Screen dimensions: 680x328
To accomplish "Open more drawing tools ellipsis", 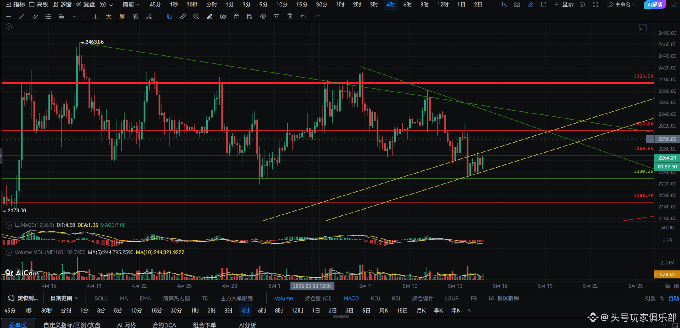I will [75, 17].
